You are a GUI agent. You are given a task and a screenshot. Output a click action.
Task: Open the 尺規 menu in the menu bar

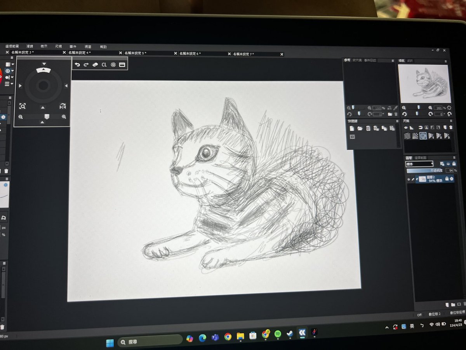pyautogui.click(x=59, y=46)
